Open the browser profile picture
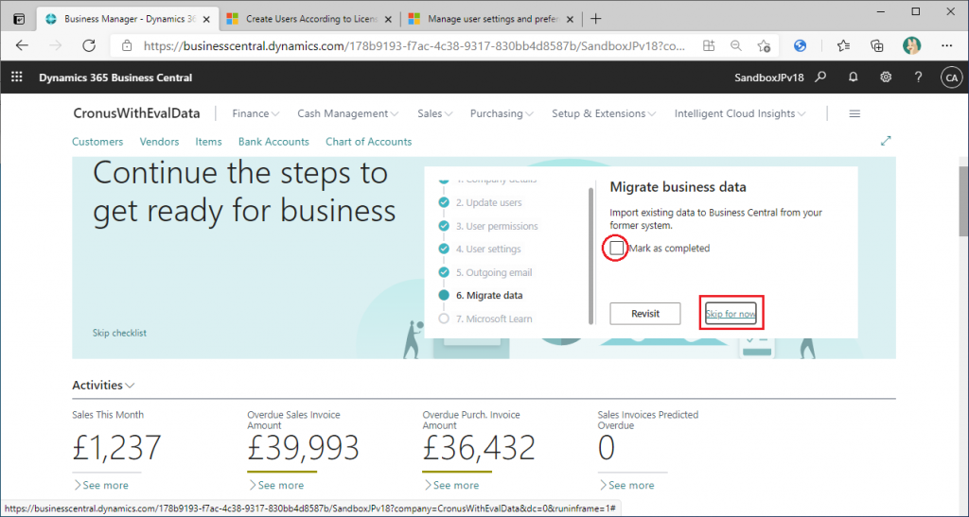The height and width of the screenshot is (517, 969). pyautogui.click(x=911, y=45)
